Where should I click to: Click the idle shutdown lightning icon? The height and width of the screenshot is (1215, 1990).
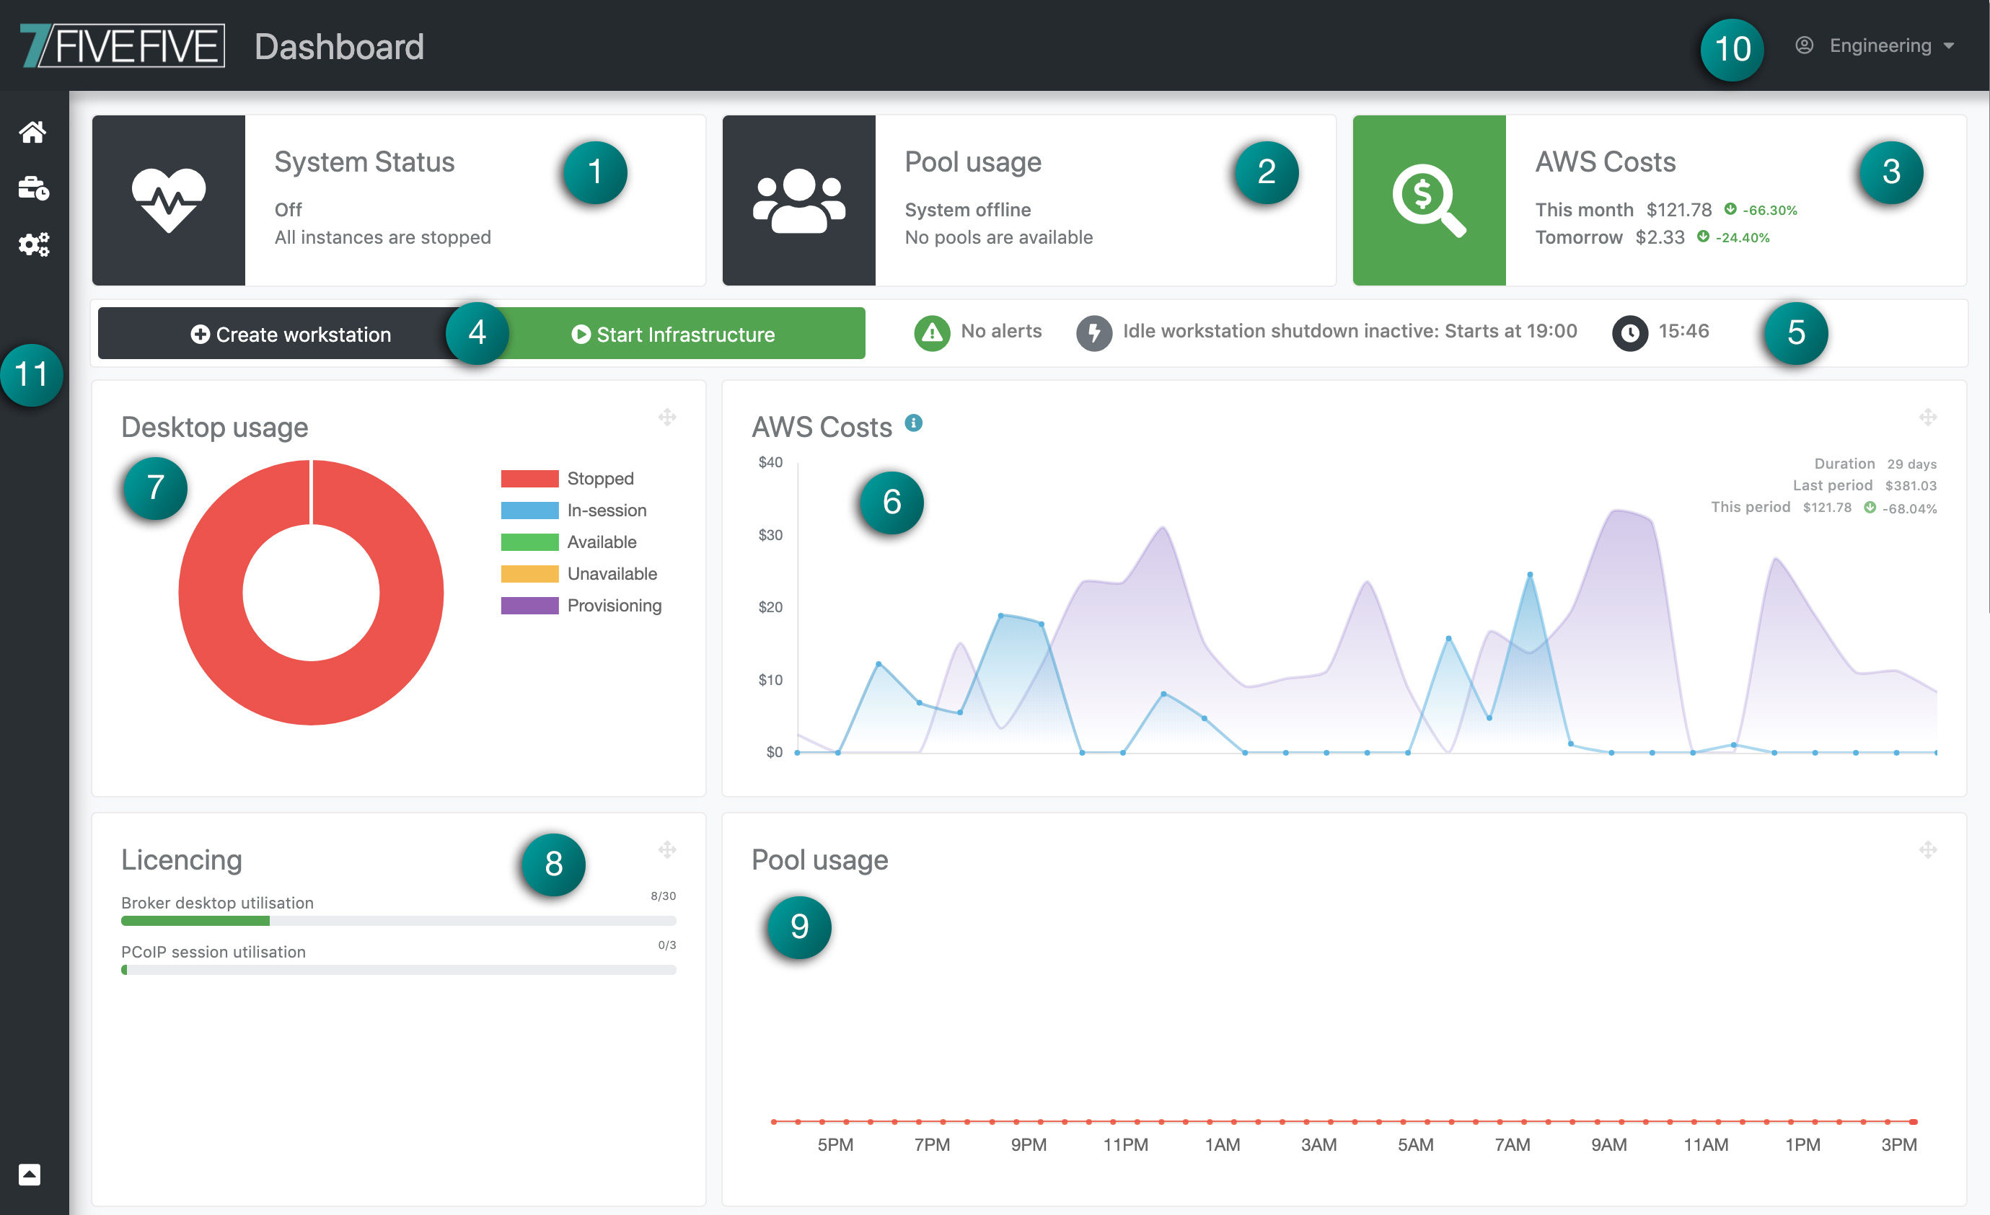(x=1093, y=332)
